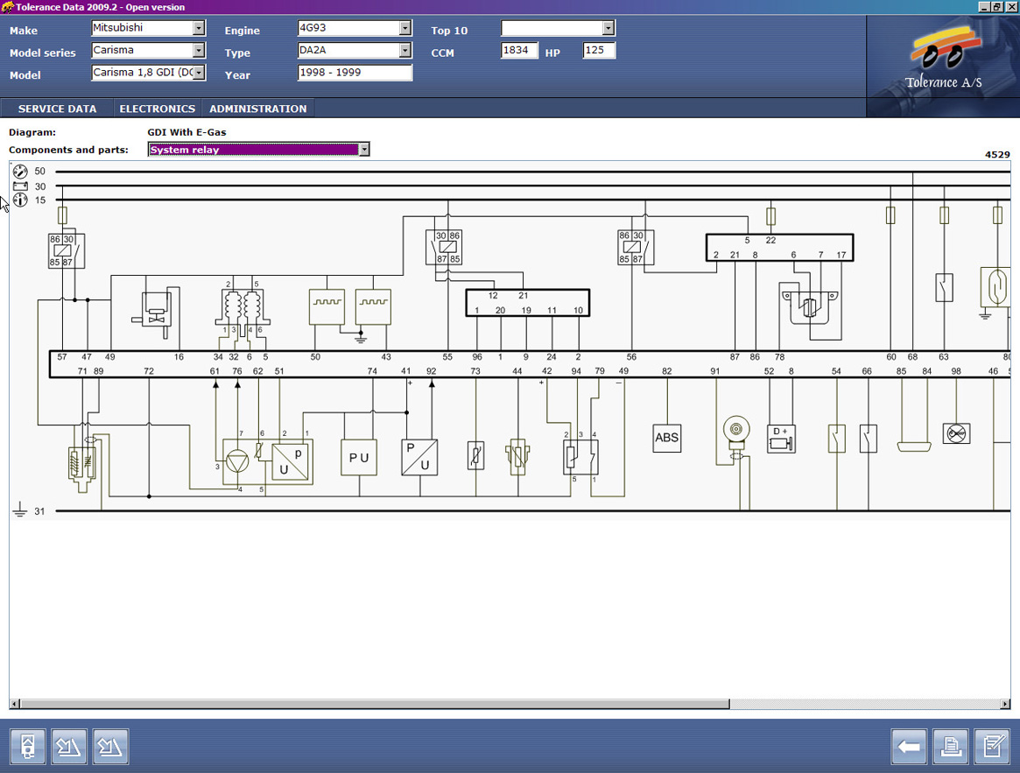Select the ABS component box in diagram

coord(666,438)
